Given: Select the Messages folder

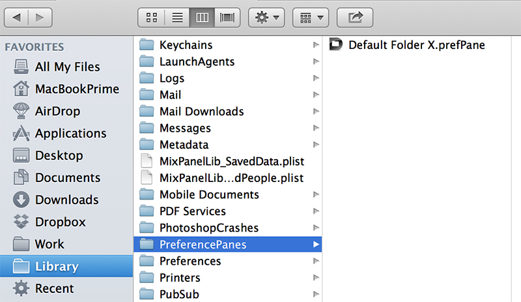Looking at the screenshot, I should 227,128.
